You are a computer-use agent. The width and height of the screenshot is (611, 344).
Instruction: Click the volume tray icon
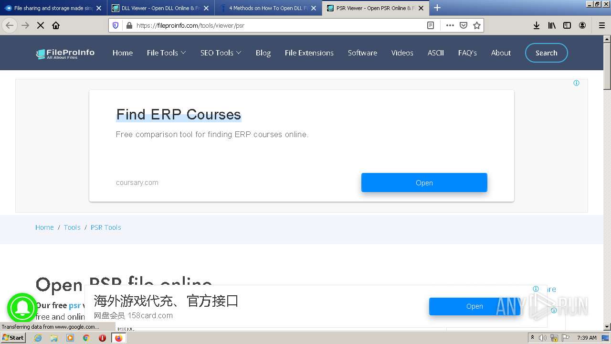tap(543, 338)
